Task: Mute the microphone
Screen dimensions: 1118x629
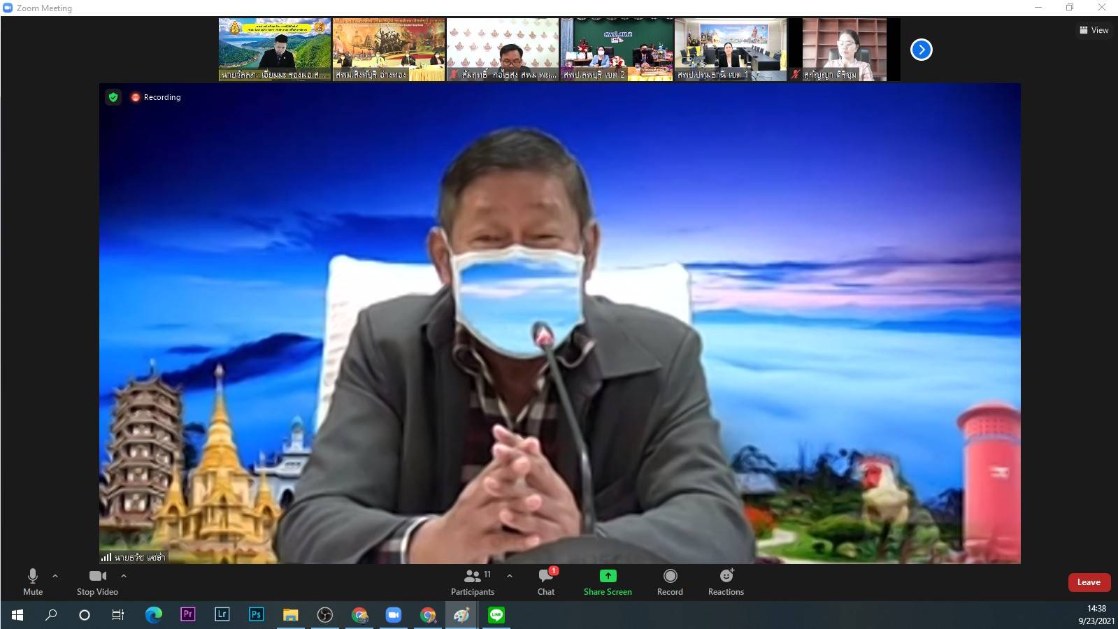Action: coord(33,581)
